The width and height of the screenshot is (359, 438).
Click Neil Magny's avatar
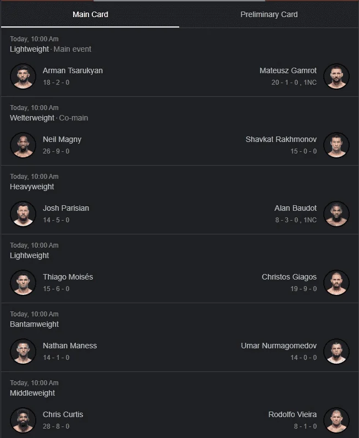point(23,145)
